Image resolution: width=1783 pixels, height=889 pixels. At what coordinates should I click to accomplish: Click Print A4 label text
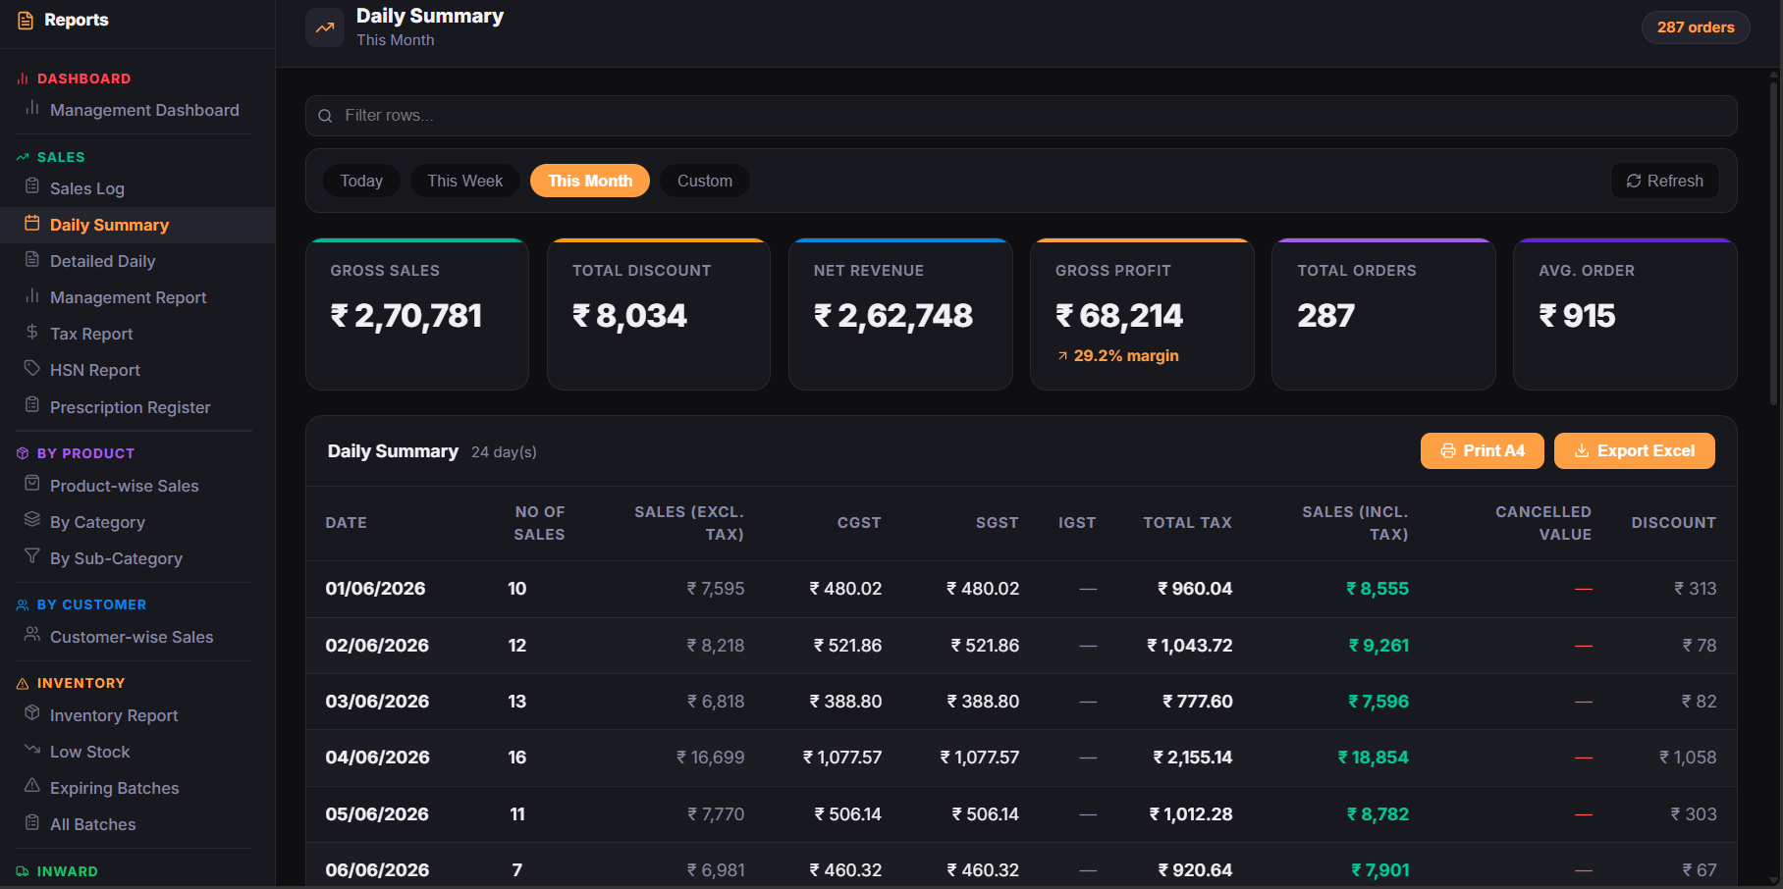point(1493,451)
